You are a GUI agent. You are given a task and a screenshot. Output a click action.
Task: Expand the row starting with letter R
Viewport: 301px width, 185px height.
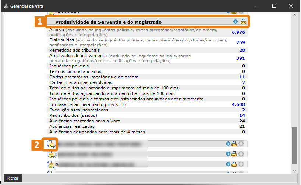click(50, 165)
